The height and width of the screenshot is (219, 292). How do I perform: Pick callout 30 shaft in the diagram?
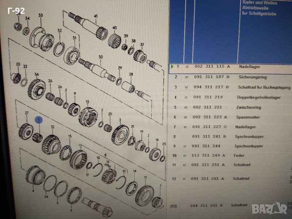click(x=101, y=57)
